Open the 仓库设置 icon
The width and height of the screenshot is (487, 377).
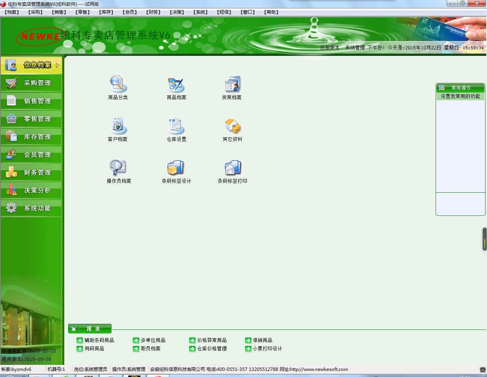click(x=176, y=126)
